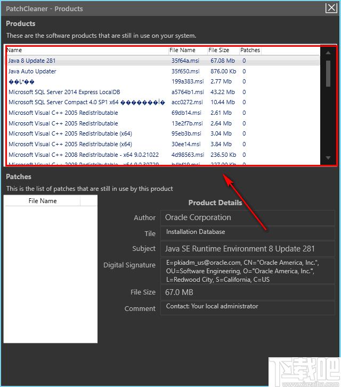Click file size 236.50 Kb
Image resolution: width=341 pixels, height=387 pixels.
[223, 155]
